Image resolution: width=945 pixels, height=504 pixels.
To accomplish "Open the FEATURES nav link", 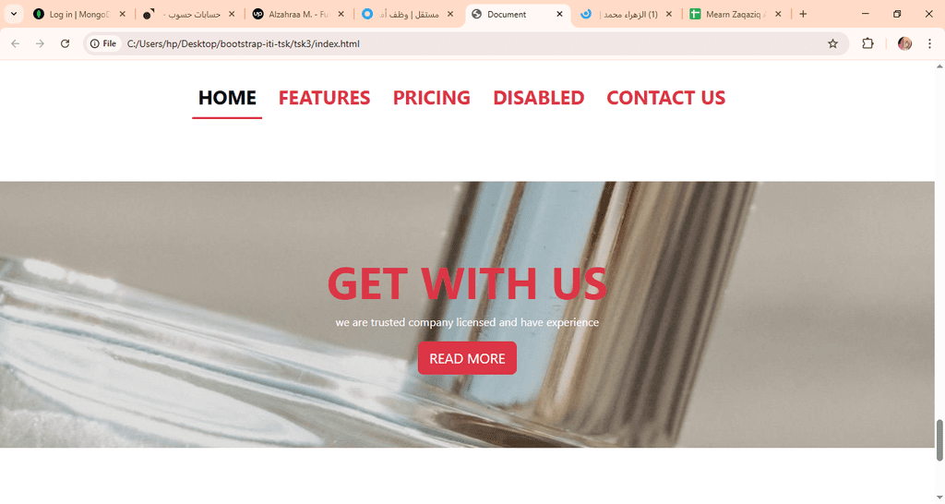I will pyautogui.click(x=324, y=98).
